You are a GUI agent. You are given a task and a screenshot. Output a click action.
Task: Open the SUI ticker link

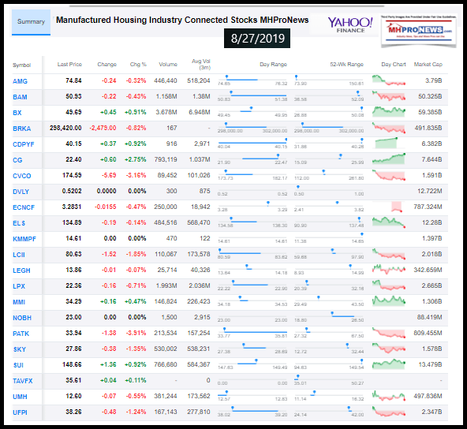point(18,365)
